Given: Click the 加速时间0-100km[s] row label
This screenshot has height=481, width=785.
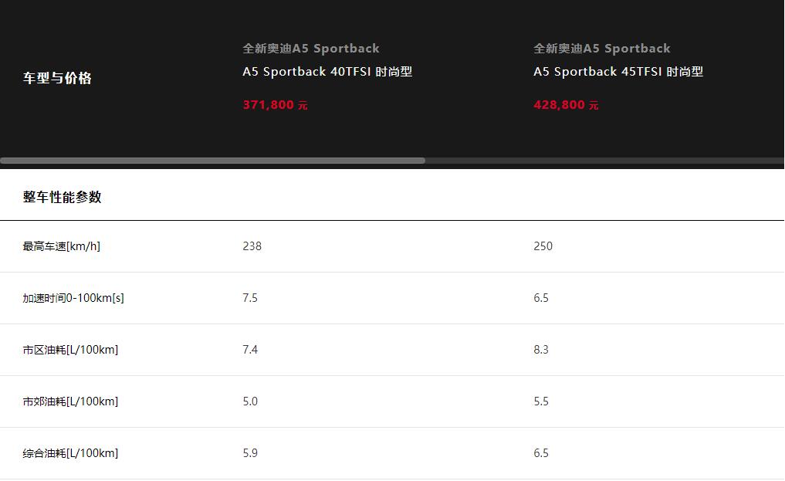Looking at the screenshot, I should click(73, 298).
